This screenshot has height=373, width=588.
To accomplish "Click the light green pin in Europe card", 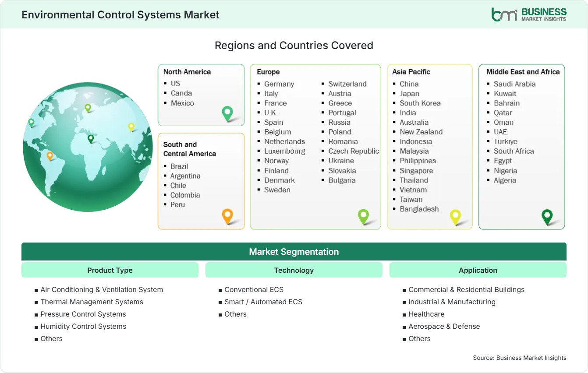I will coord(363,216).
